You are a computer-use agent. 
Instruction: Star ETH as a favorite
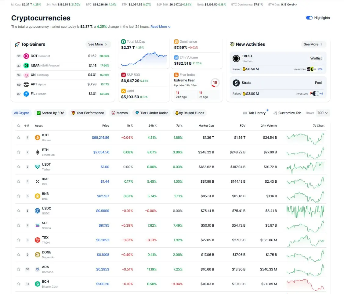point(19,152)
